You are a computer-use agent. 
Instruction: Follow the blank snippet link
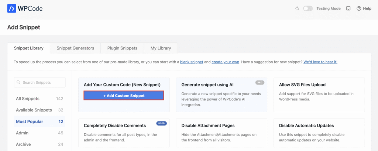pyautogui.click(x=192, y=62)
